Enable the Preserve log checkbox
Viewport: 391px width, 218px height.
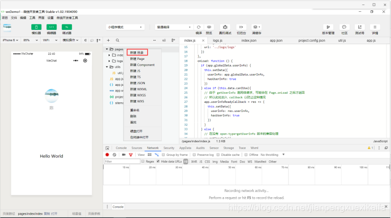[x=194, y=155]
